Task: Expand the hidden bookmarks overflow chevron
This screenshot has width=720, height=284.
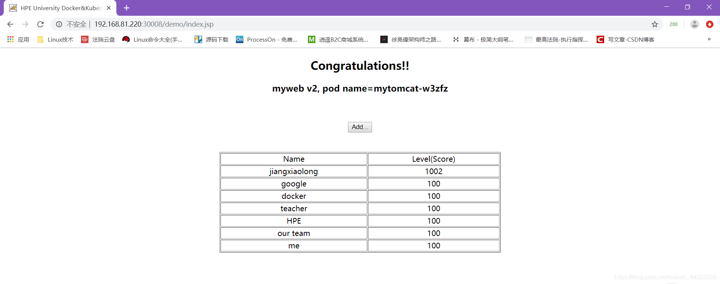Action: (x=709, y=39)
